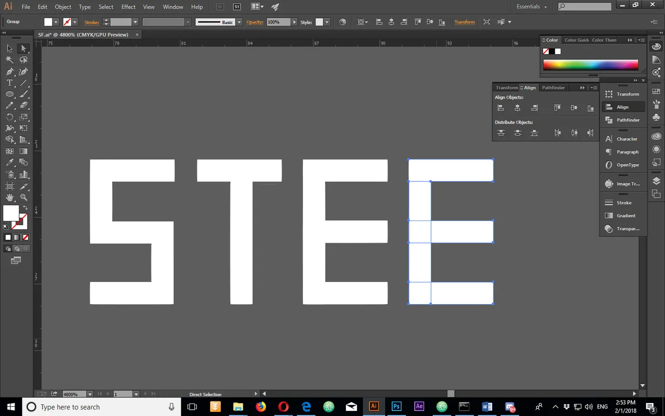Viewport: 665px width, 416px height.
Task: Set paint mode to Gradient
Action: [17, 237]
